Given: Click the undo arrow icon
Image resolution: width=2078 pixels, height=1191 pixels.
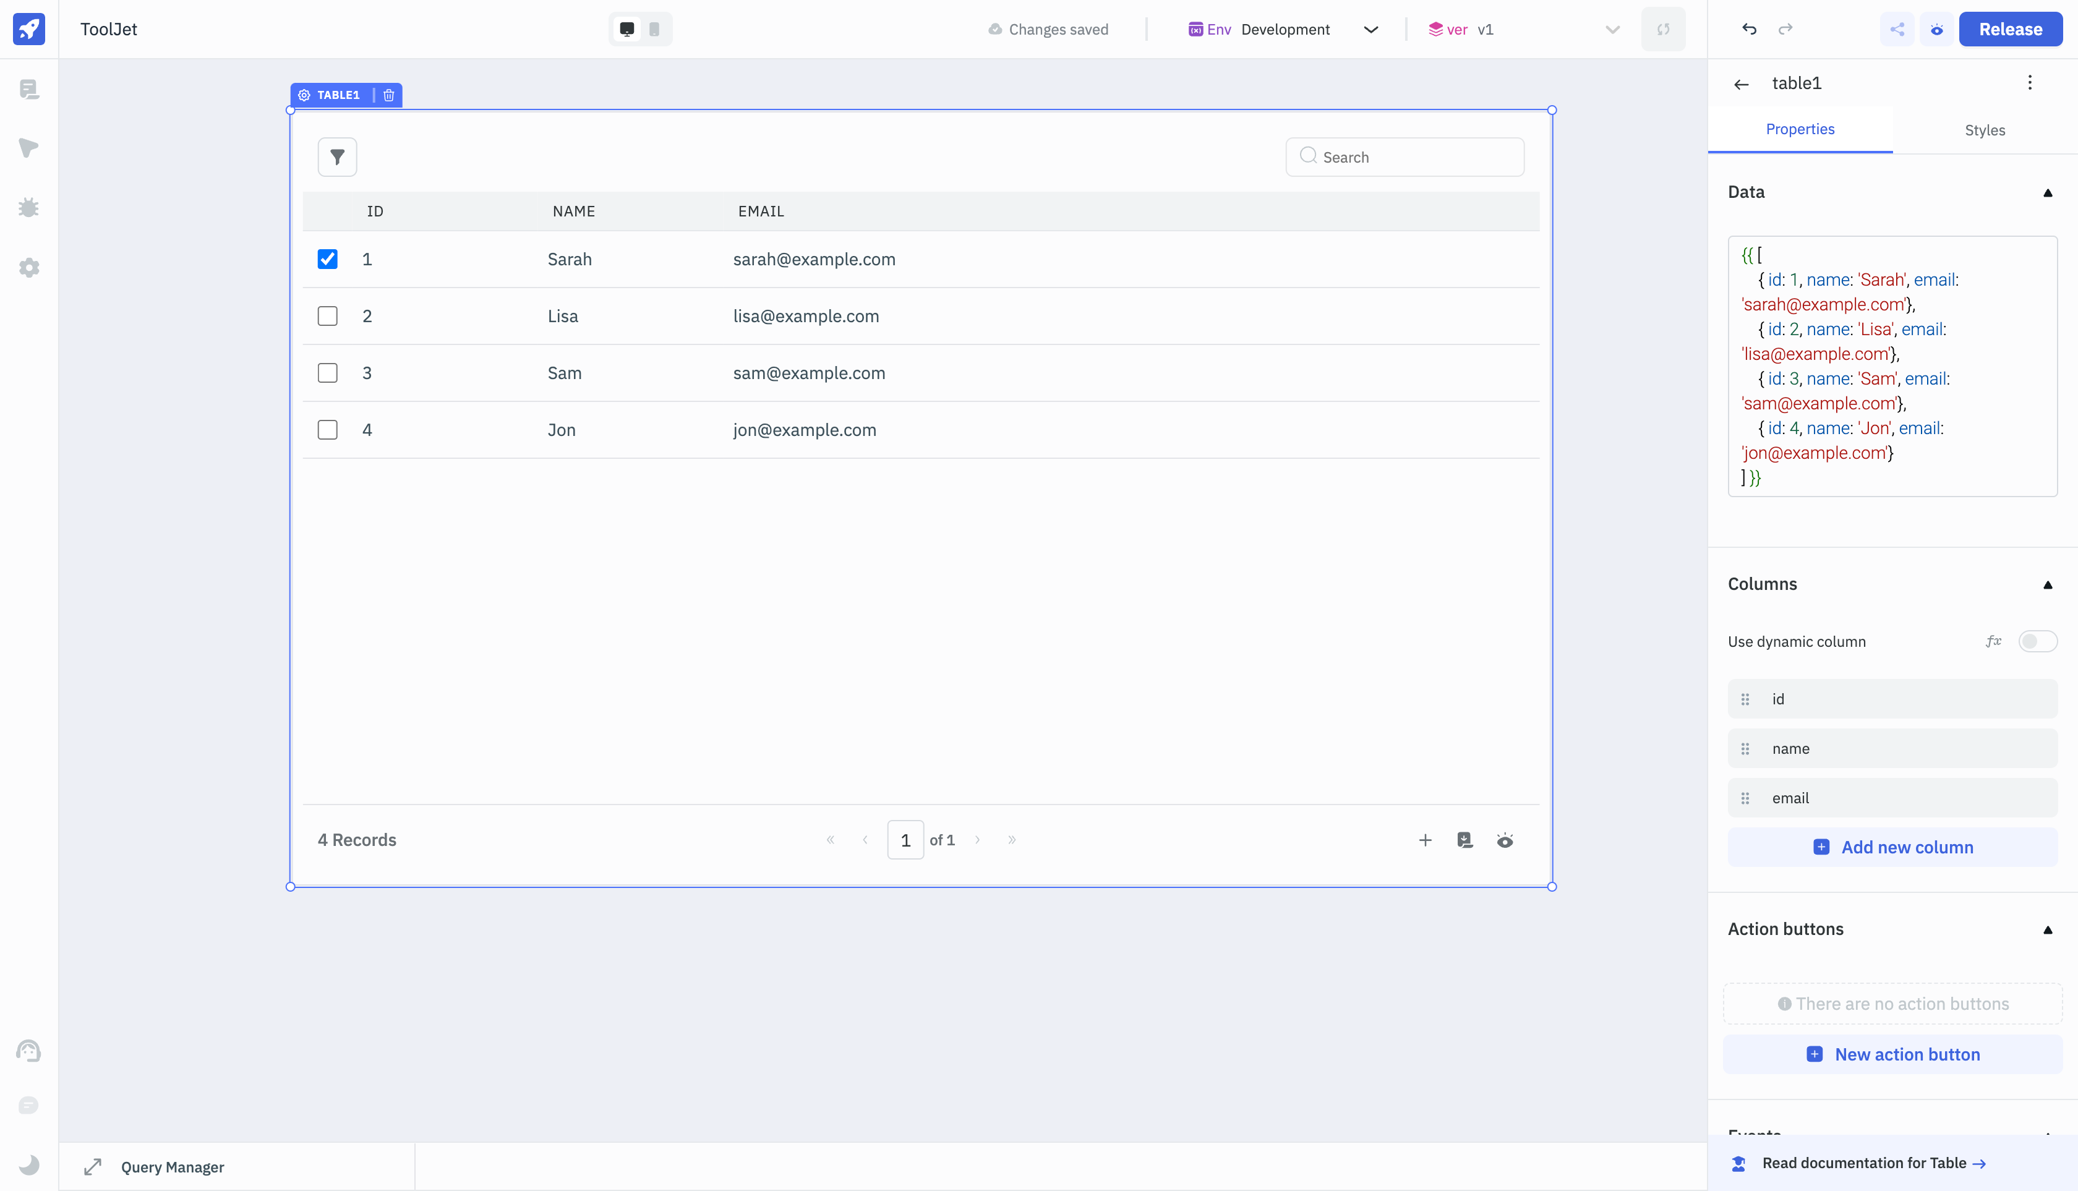Looking at the screenshot, I should 1749,30.
